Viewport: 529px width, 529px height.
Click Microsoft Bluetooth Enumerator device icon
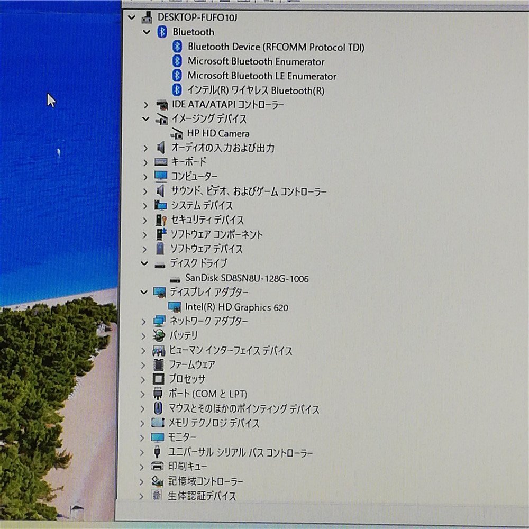[x=177, y=61]
